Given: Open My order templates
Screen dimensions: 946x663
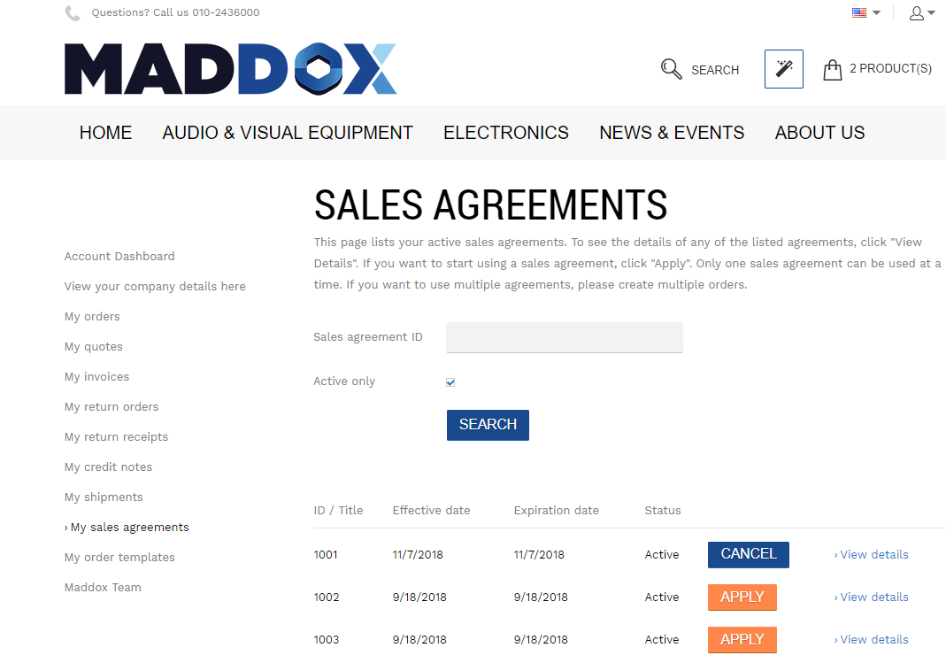Looking at the screenshot, I should 119,558.
